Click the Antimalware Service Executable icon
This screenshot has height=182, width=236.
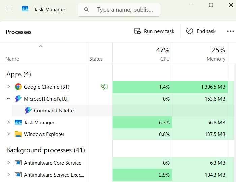click(x=18, y=175)
